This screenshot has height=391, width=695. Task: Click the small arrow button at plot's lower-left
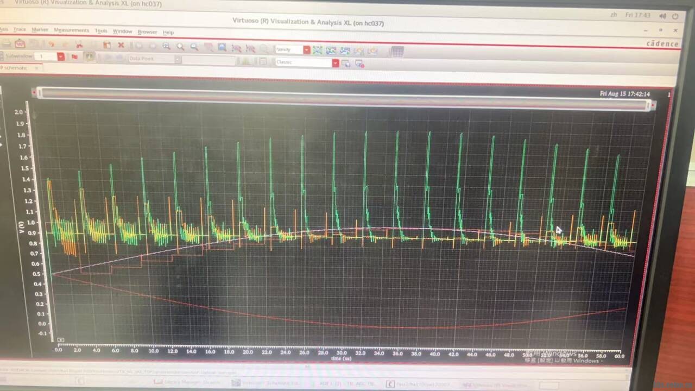pyautogui.click(x=60, y=340)
